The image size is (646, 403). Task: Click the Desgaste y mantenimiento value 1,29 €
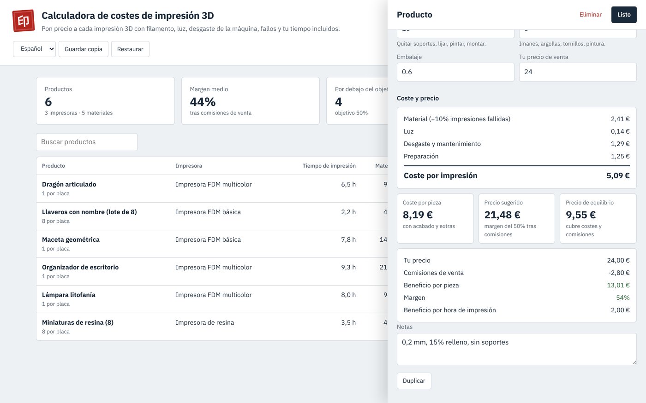tap(620, 144)
